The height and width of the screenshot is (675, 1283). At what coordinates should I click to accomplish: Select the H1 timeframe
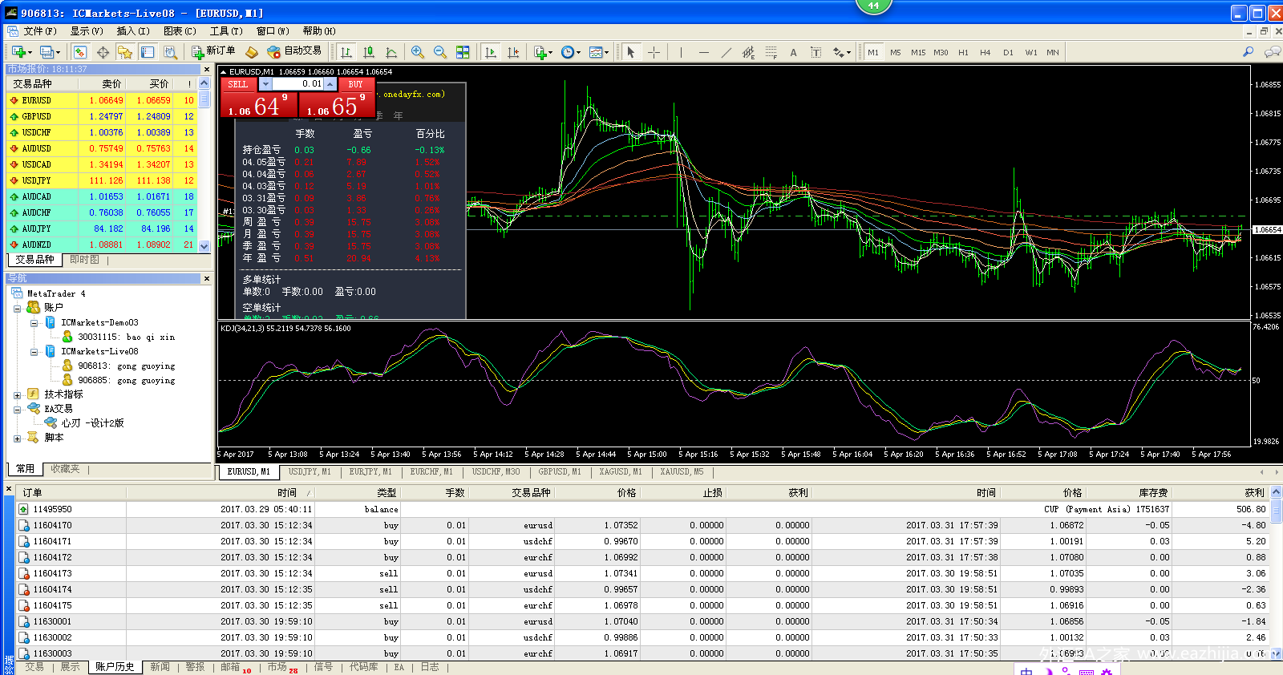[963, 52]
